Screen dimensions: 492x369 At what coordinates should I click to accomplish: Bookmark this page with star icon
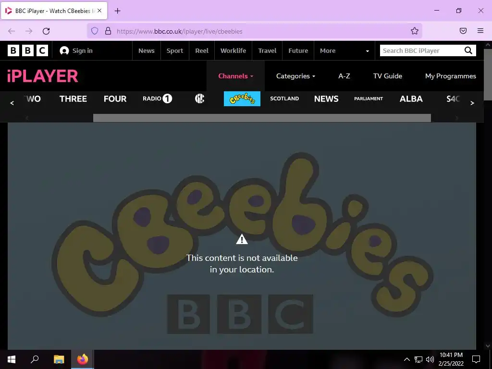pos(415,31)
